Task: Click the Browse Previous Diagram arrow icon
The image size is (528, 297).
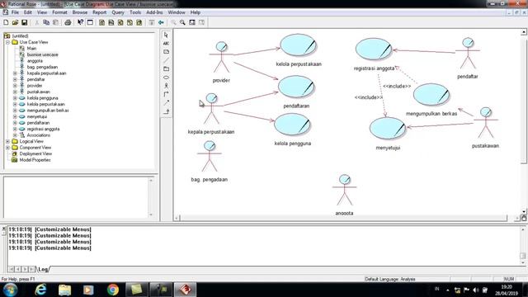Action: (x=161, y=22)
